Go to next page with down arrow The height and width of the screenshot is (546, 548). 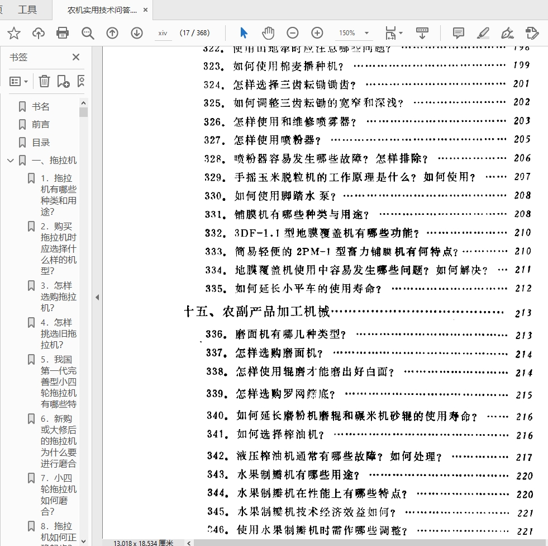pos(137,33)
